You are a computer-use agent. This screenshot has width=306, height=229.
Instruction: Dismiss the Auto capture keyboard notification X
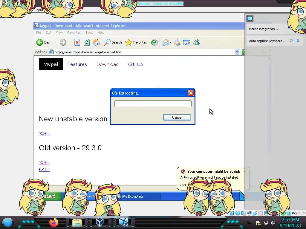298,41
